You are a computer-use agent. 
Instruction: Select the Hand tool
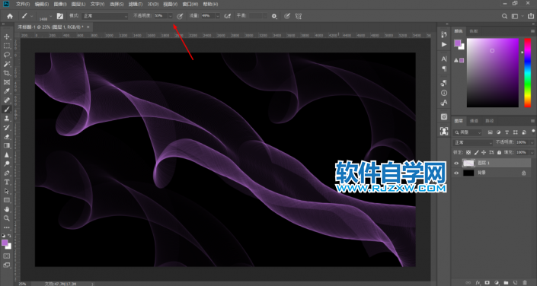click(7, 209)
